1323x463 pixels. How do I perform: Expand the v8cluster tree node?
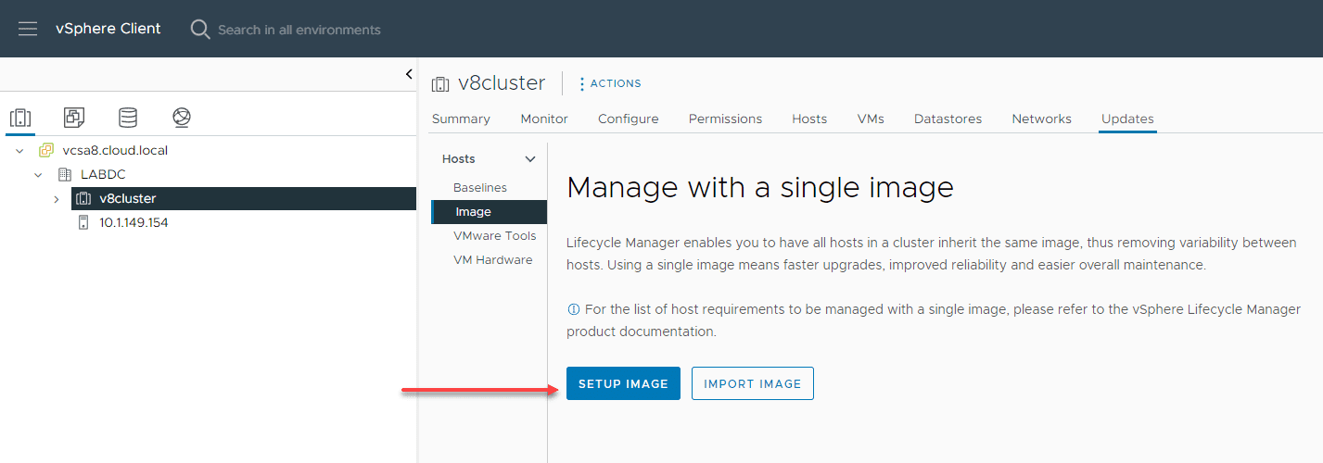[x=57, y=198]
